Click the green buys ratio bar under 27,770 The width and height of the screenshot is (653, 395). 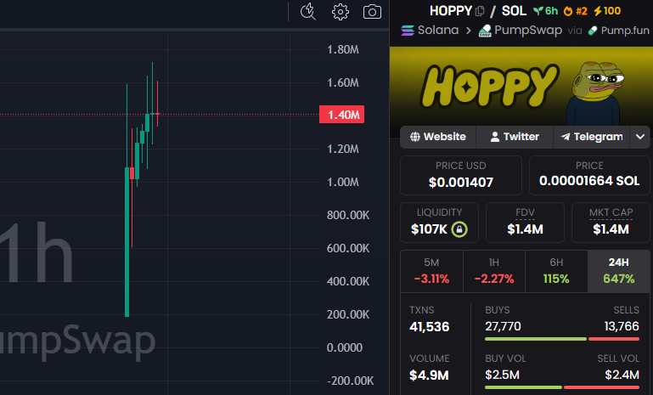(x=536, y=339)
